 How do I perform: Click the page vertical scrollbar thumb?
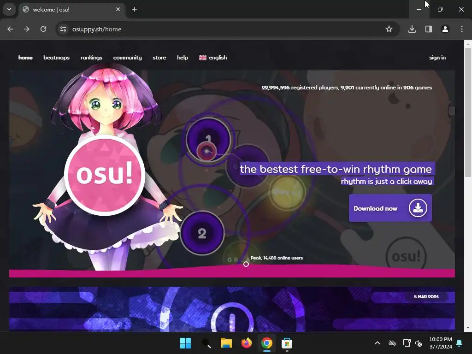coord(468,112)
